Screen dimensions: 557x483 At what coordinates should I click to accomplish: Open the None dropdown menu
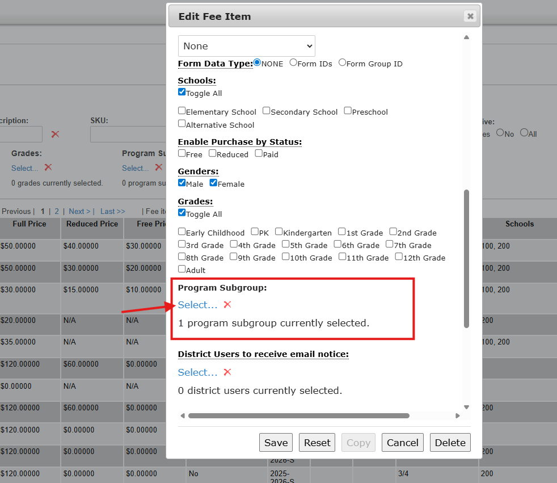point(247,46)
